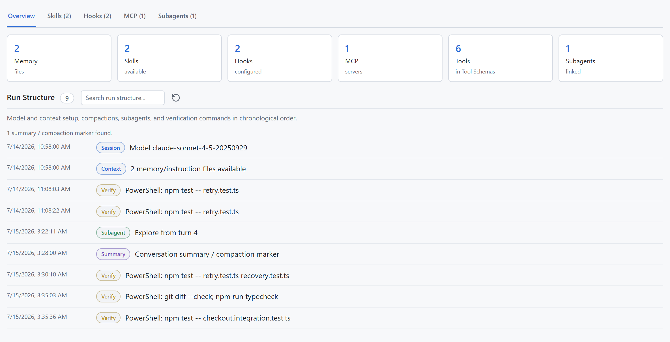This screenshot has height=342, width=670.
Task: Switch to the Overview tab
Action: point(21,16)
